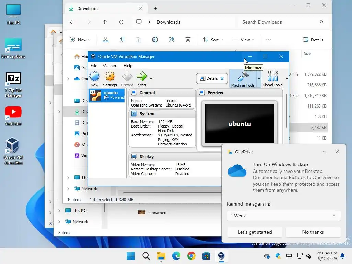Select Machine Tools in VirtualBox toolbar
Image resolution: width=352 pixels, height=264 pixels.
point(243,79)
